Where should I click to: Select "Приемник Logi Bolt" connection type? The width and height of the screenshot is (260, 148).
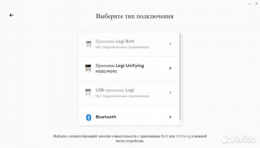point(129,44)
